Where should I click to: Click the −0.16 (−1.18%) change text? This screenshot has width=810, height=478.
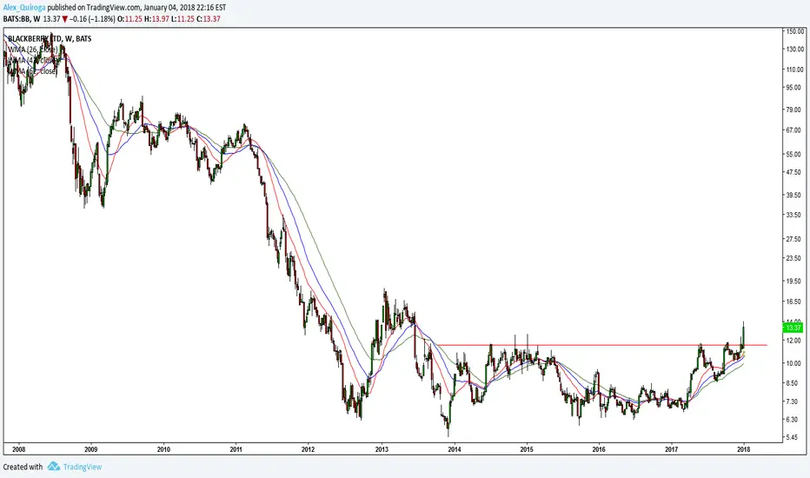pos(92,19)
